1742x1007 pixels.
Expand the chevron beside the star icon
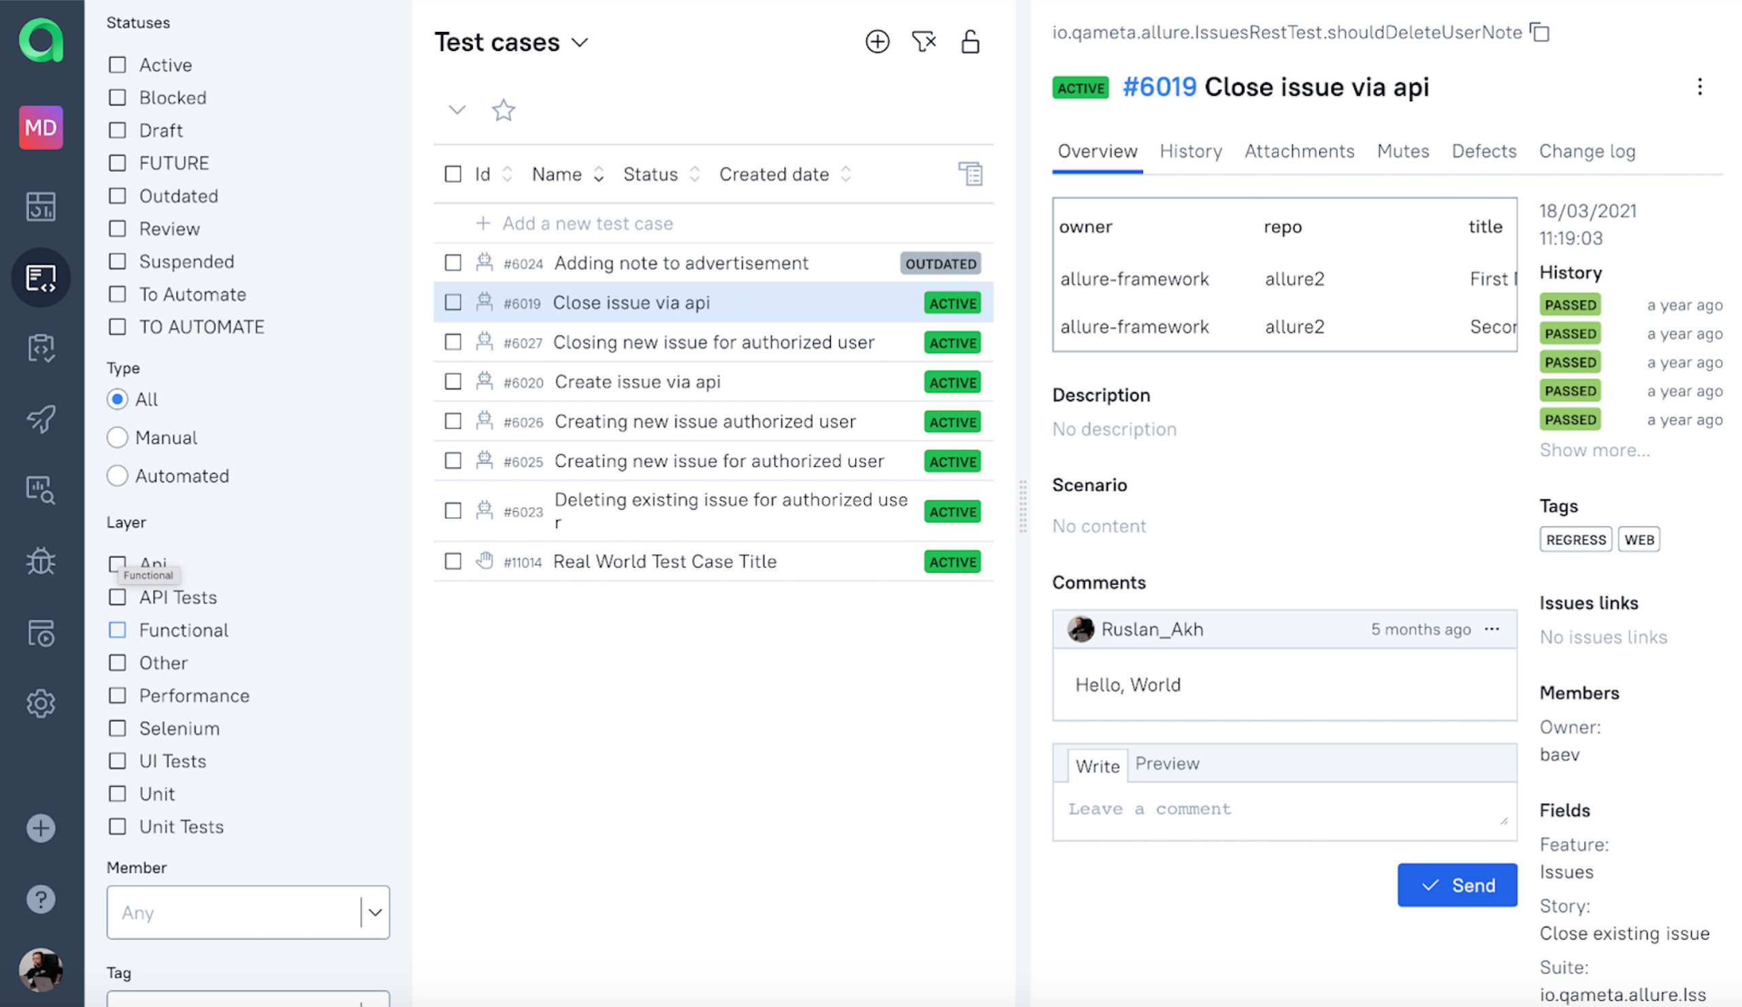pyautogui.click(x=457, y=110)
